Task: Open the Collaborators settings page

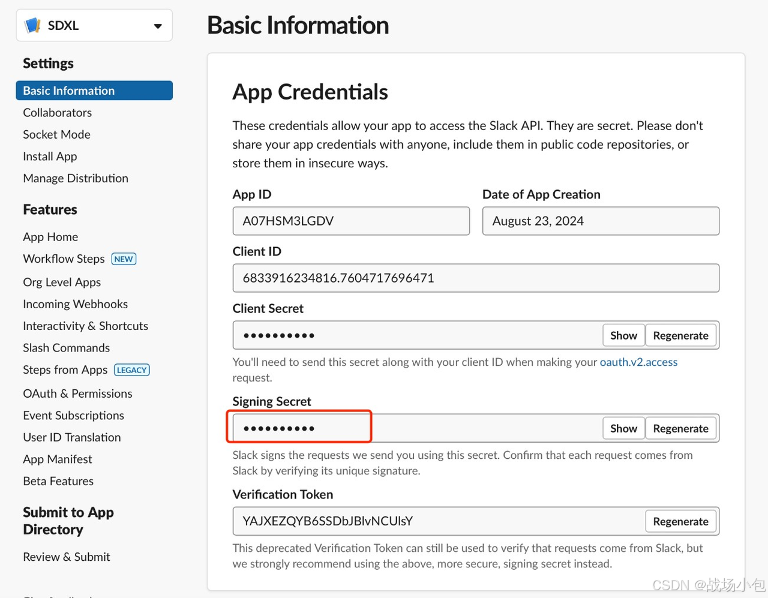Action: (58, 113)
